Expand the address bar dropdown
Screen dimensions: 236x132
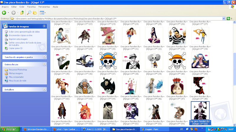click(x=224, y=18)
